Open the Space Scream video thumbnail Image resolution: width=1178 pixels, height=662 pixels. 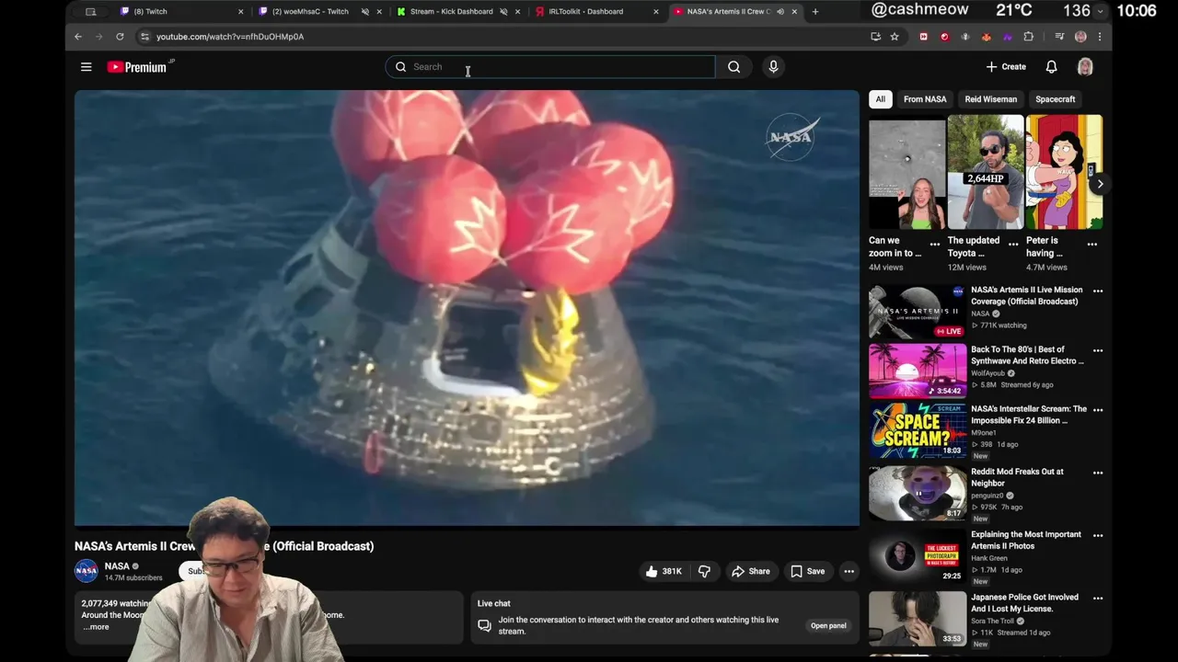click(918, 430)
